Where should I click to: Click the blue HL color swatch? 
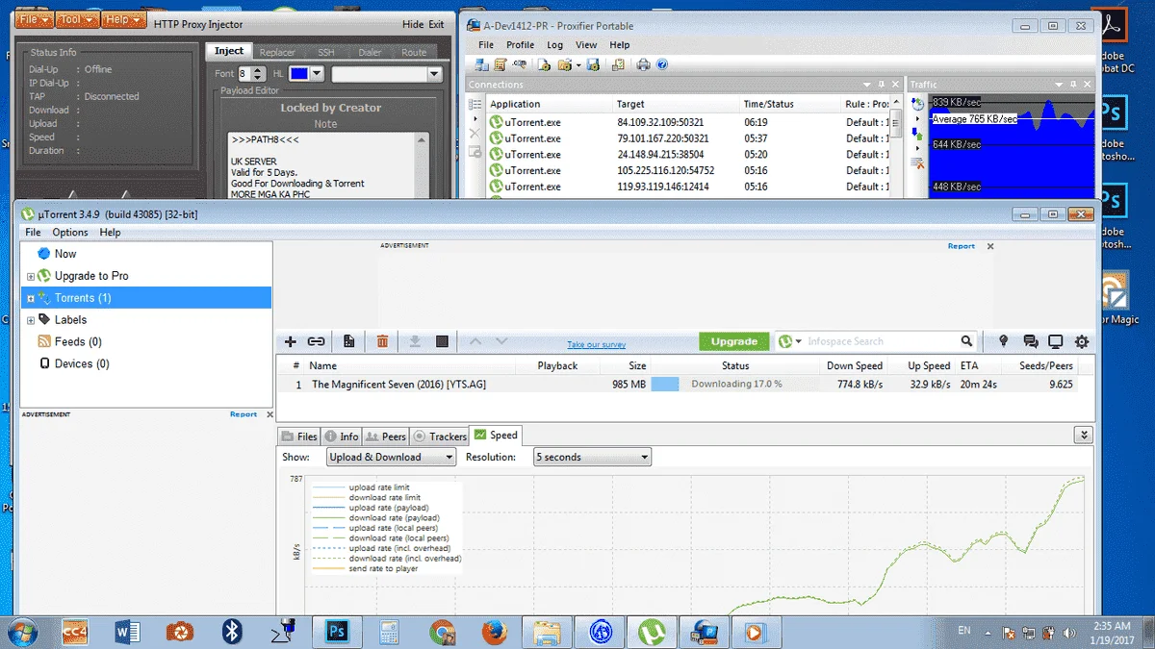click(299, 74)
